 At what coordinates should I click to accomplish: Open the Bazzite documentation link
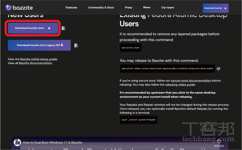(35, 63)
